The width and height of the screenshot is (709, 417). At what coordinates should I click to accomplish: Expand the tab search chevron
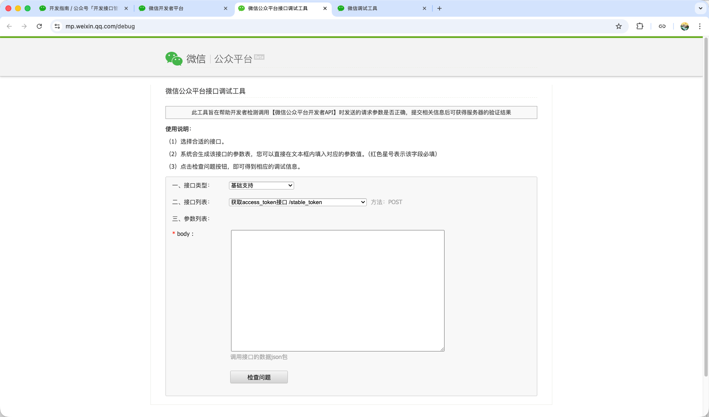701,8
